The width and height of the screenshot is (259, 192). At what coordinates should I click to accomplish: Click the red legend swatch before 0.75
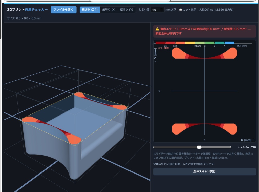coord(170,43)
